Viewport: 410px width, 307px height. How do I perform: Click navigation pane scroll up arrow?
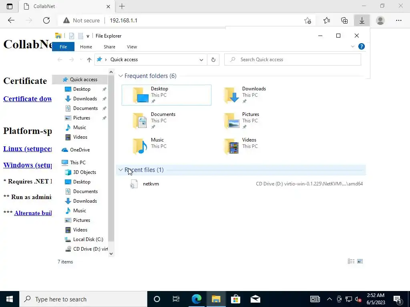(111, 72)
